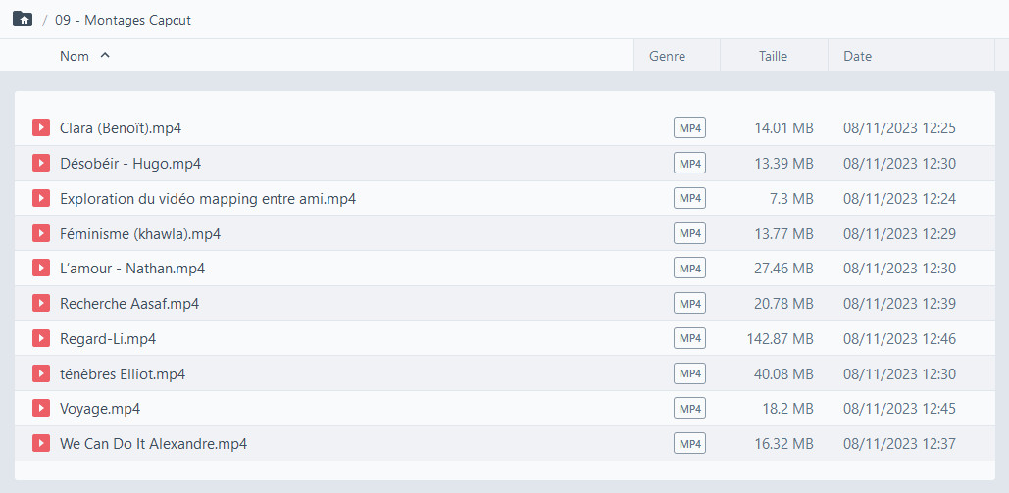This screenshot has width=1009, height=493.
Task: Toggle sort arrow next to Nom header
Action: [x=105, y=56]
